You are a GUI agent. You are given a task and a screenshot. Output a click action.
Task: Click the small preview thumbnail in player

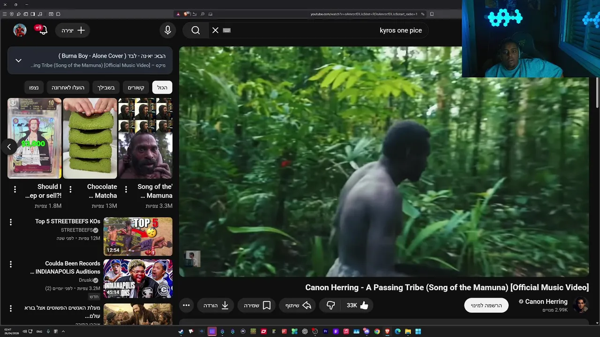[x=192, y=258]
